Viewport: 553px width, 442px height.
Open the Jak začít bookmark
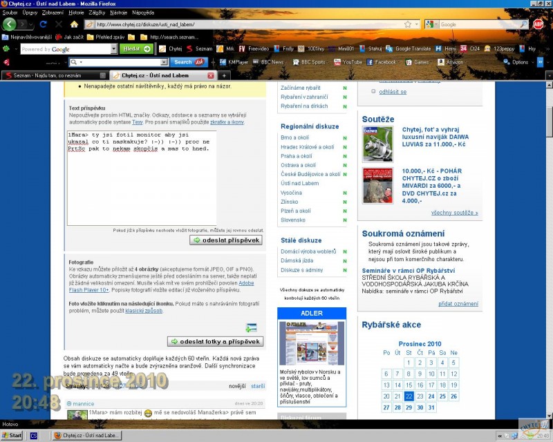[x=70, y=37]
